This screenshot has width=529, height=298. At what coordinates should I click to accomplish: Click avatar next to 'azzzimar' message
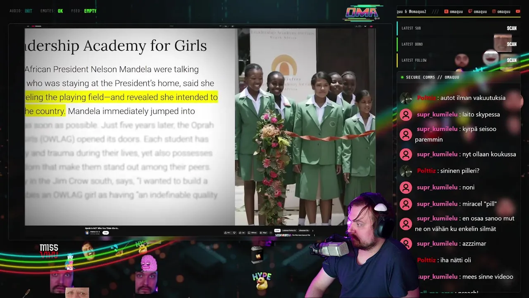point(406,244)
